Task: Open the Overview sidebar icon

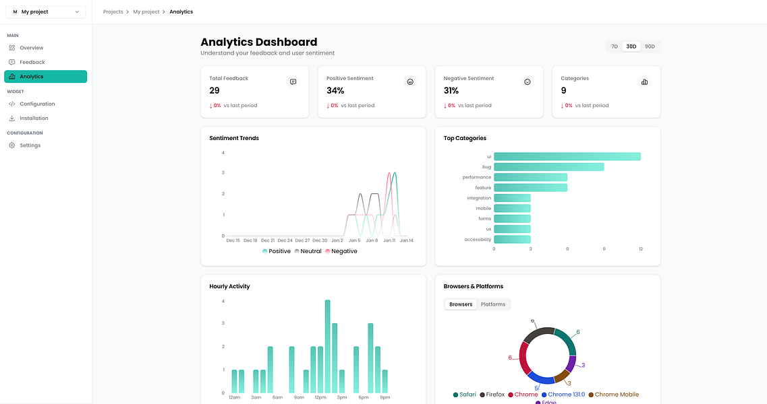Action: (x=12, y=48)
